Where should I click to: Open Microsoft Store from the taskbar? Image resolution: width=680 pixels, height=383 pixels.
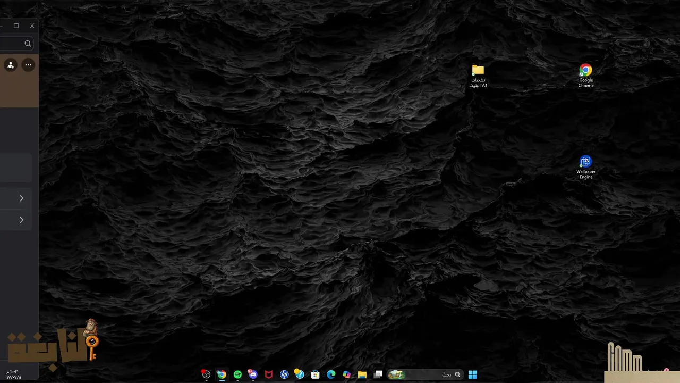(316, 374)
